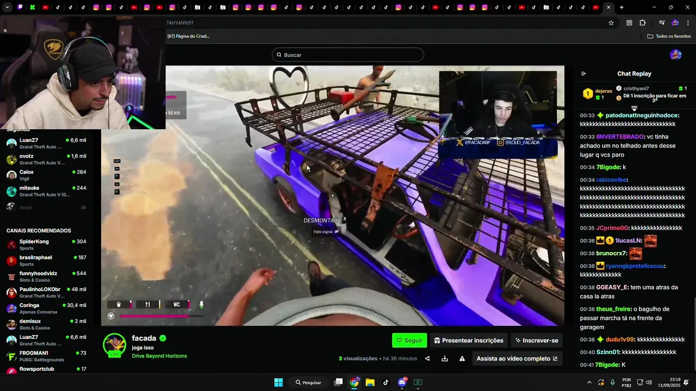The image size is (696, 391).
Task: Click the user avatar at top right
Action: tap(676, 54)
